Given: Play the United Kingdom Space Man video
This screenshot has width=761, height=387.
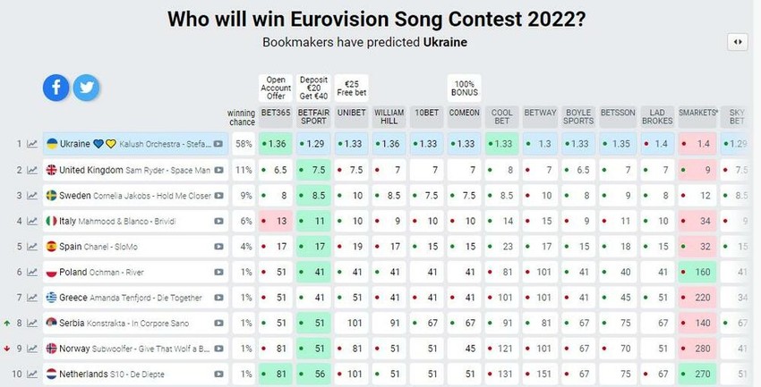Looking at the screenshot, I should click(218, 170).
